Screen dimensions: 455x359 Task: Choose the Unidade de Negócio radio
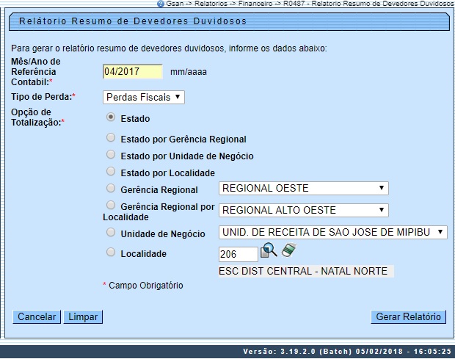[x=111, y=232]
